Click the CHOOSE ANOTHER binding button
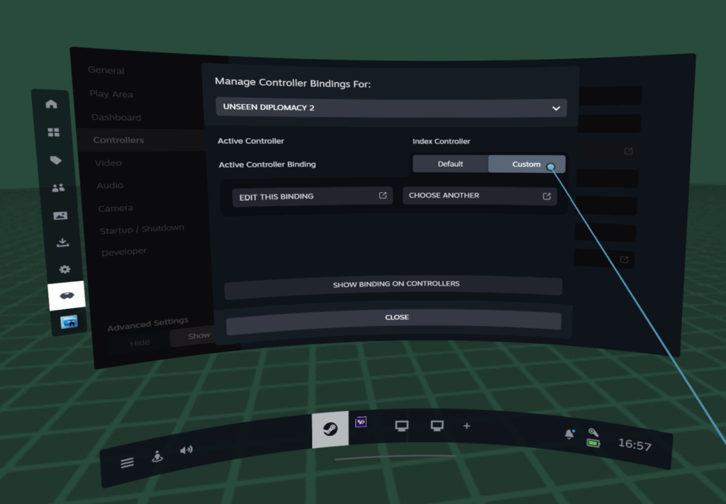 click(479, 196)
